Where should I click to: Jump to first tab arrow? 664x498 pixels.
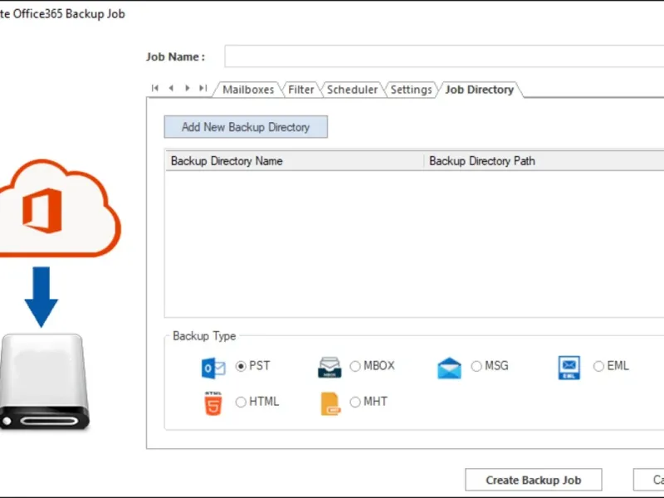click(155, 88)
